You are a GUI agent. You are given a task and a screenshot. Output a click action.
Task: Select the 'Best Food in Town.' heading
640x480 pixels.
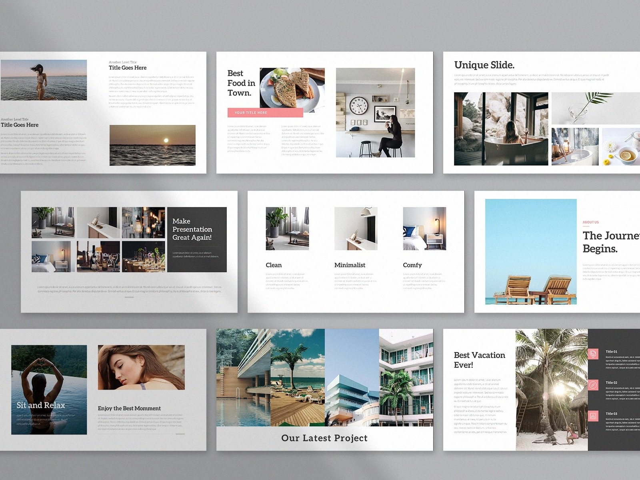(x=241, y=83)
